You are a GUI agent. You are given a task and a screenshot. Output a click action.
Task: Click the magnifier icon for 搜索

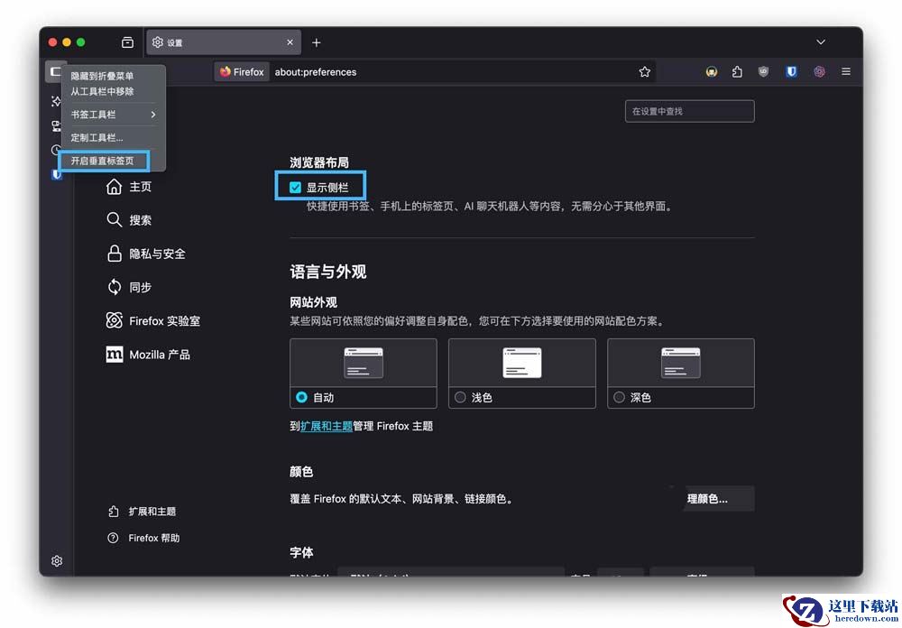coord(114,220)
